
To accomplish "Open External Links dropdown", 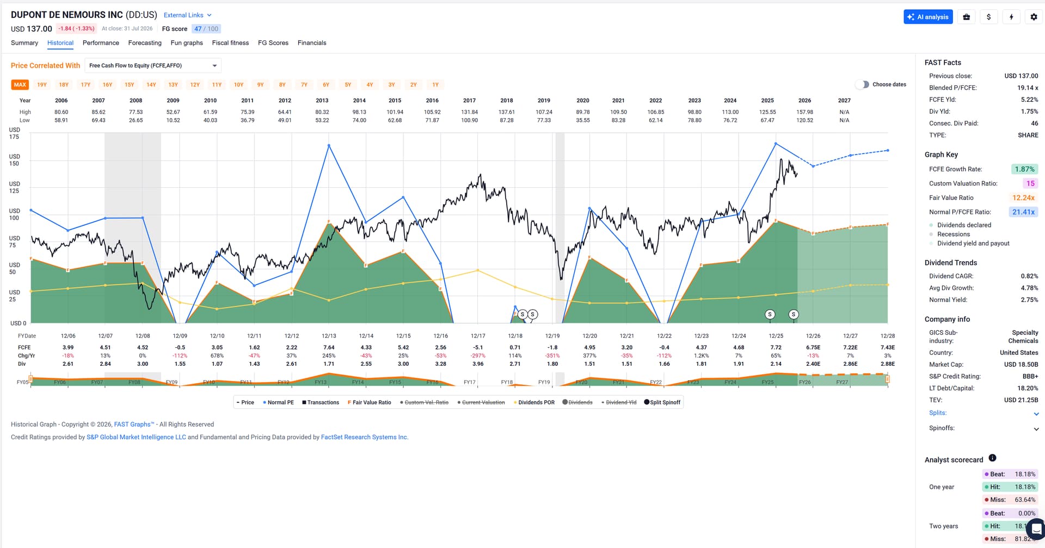I will point(187,15).
